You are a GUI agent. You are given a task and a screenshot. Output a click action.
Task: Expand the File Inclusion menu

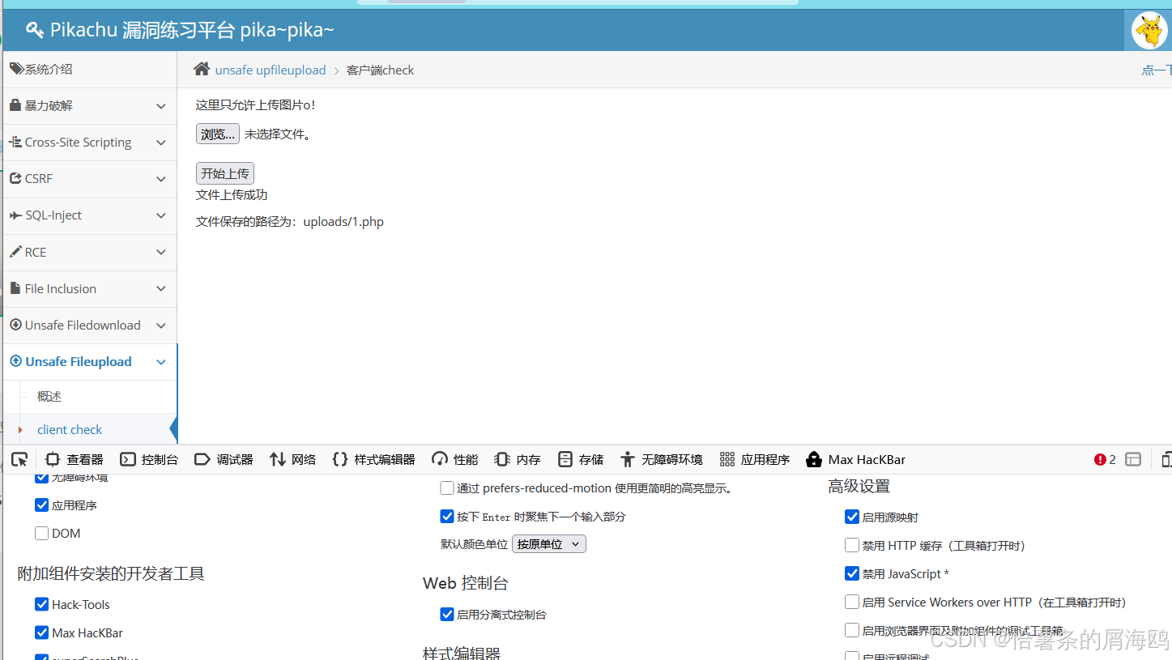tap(160, 289)
